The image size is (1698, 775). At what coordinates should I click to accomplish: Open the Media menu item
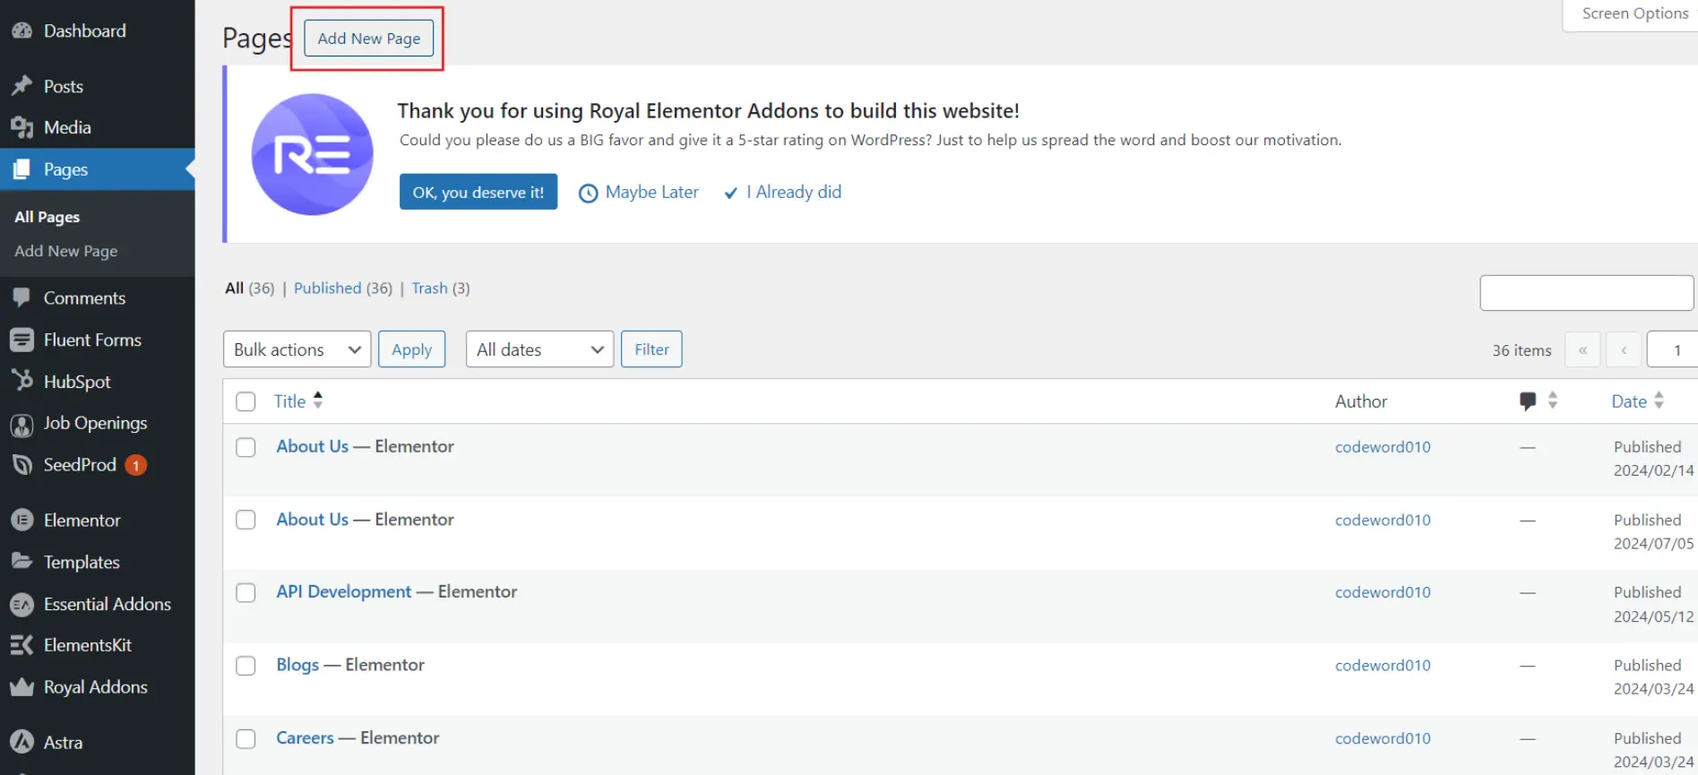[67, 127]
